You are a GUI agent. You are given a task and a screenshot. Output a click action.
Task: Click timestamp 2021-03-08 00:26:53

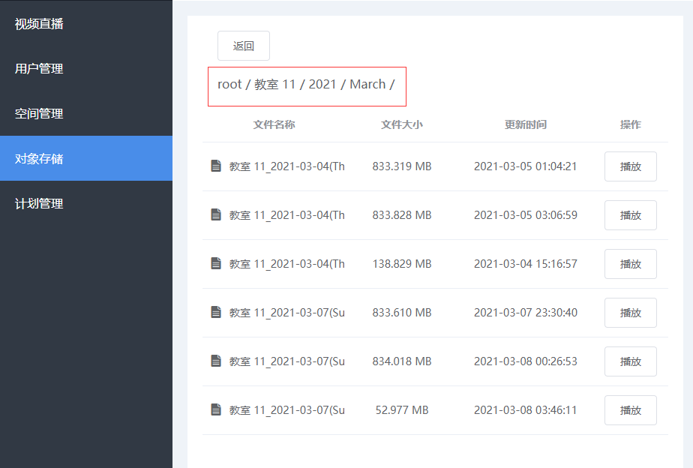point(526,361)
